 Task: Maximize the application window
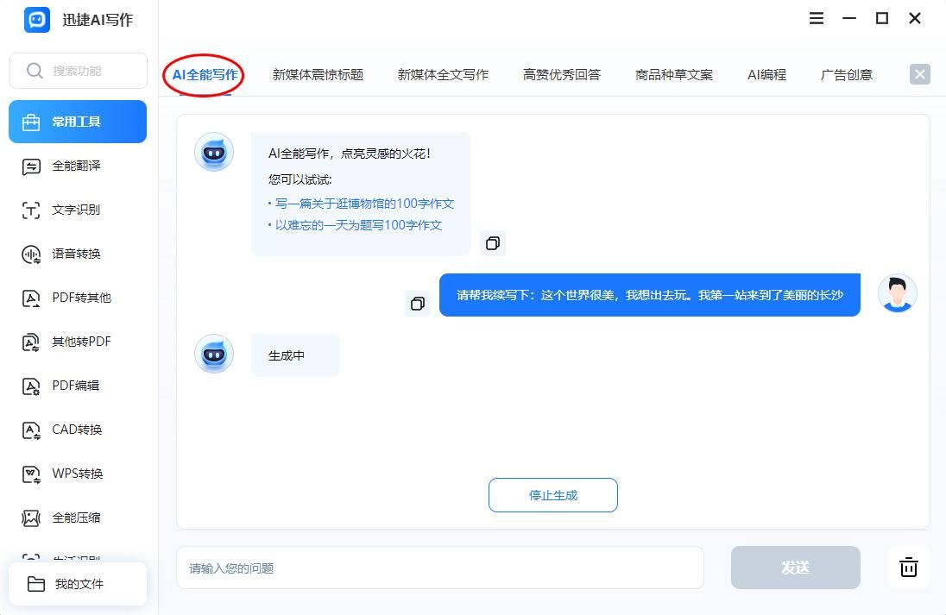click(x=882, y=19)
